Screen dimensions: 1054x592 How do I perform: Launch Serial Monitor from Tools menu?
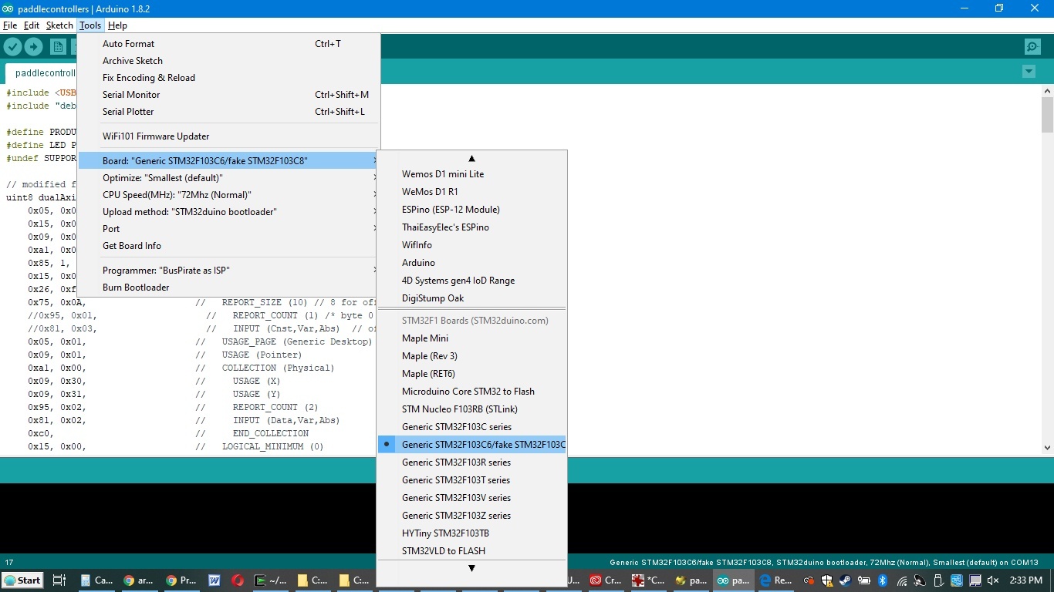click(x=229, y=95)
